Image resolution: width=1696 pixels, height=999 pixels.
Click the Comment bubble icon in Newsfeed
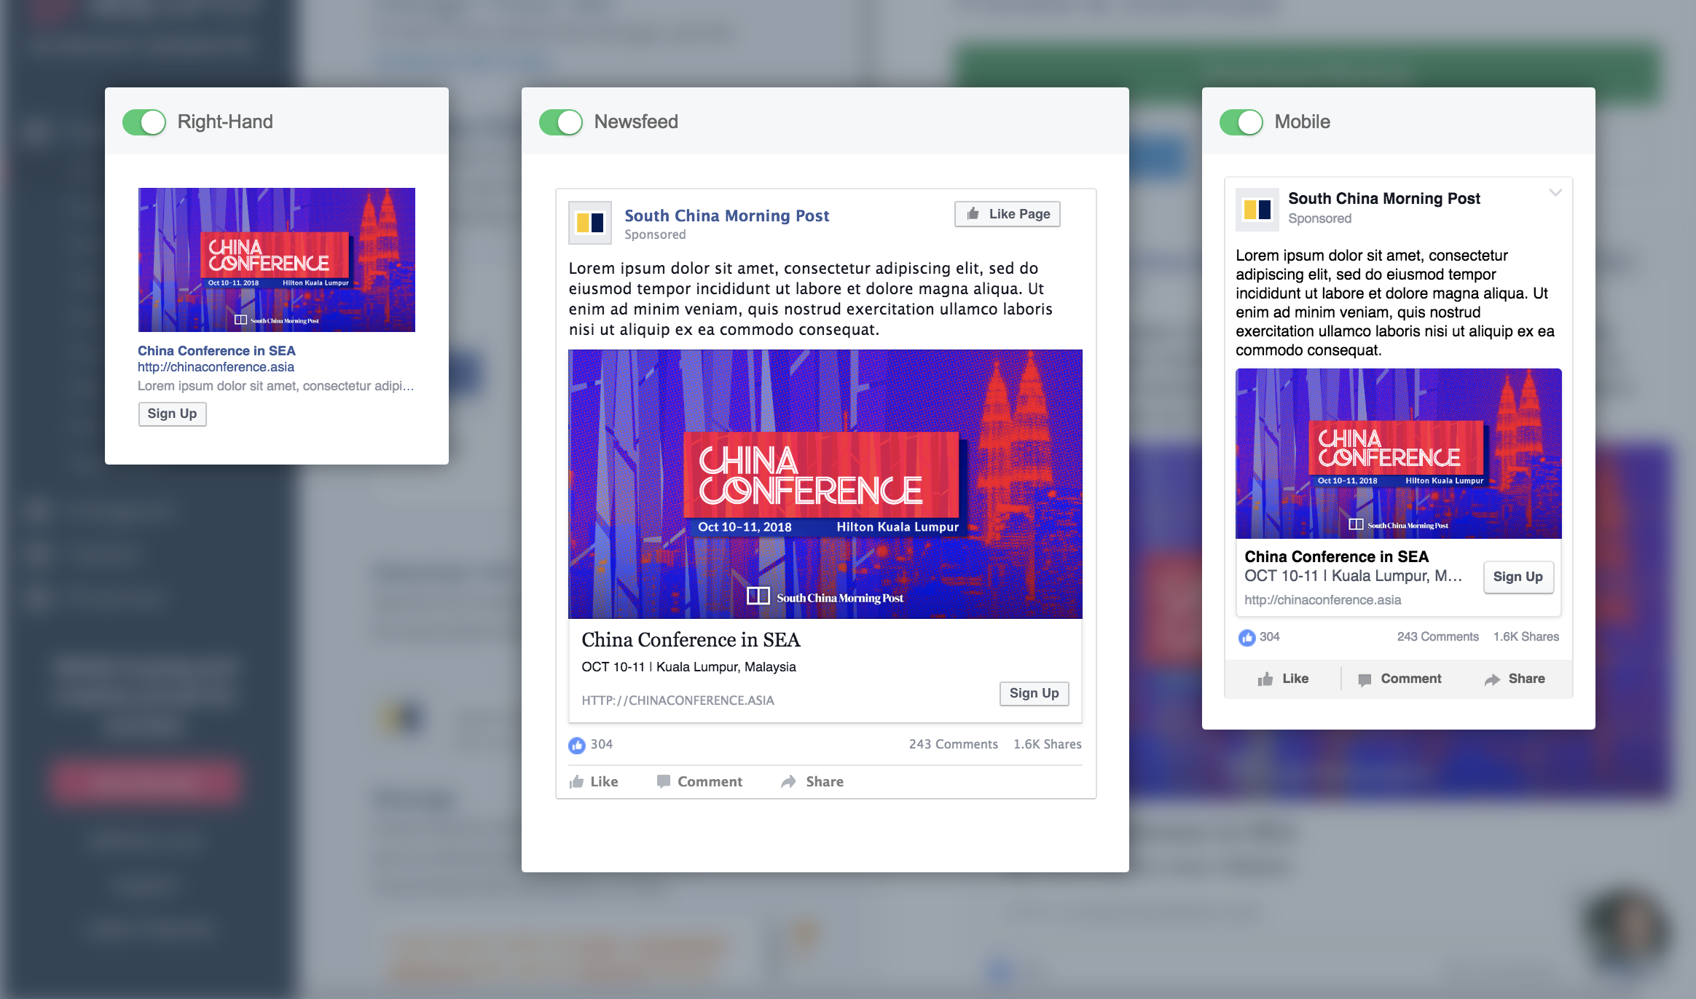(663, 782)
